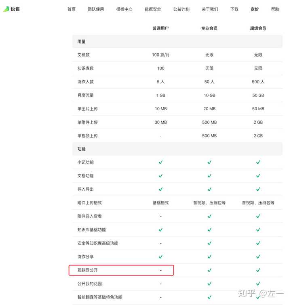Select the 定价 navigation tab
The width and height of the screenshot is (291, 305).
(255, 9)
